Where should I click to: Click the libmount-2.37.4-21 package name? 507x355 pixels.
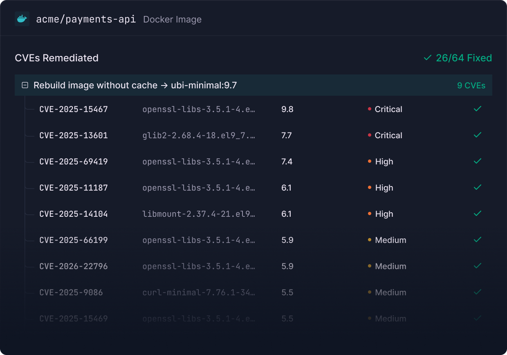(199, 214)
